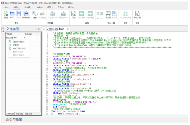Click line 14 TABLE(0)= SYS_ZFEATURE(0)

click(x=69, y=56)
